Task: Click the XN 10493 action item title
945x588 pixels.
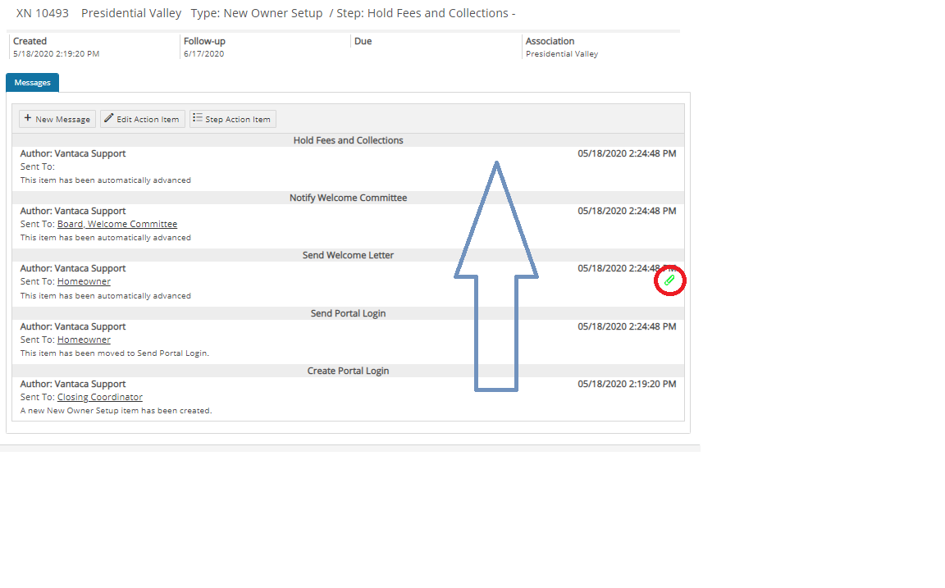Action: pyautogui.click(x=43, y=14)
